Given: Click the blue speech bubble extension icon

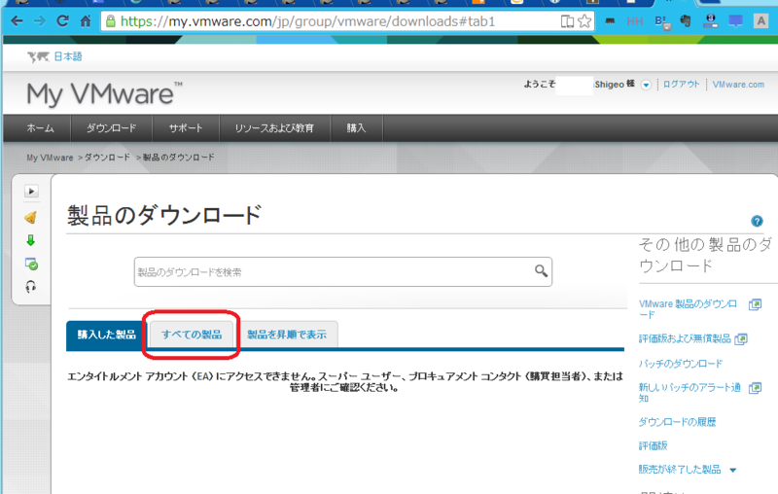Looking at the screenshot, I should click(735, 21).
